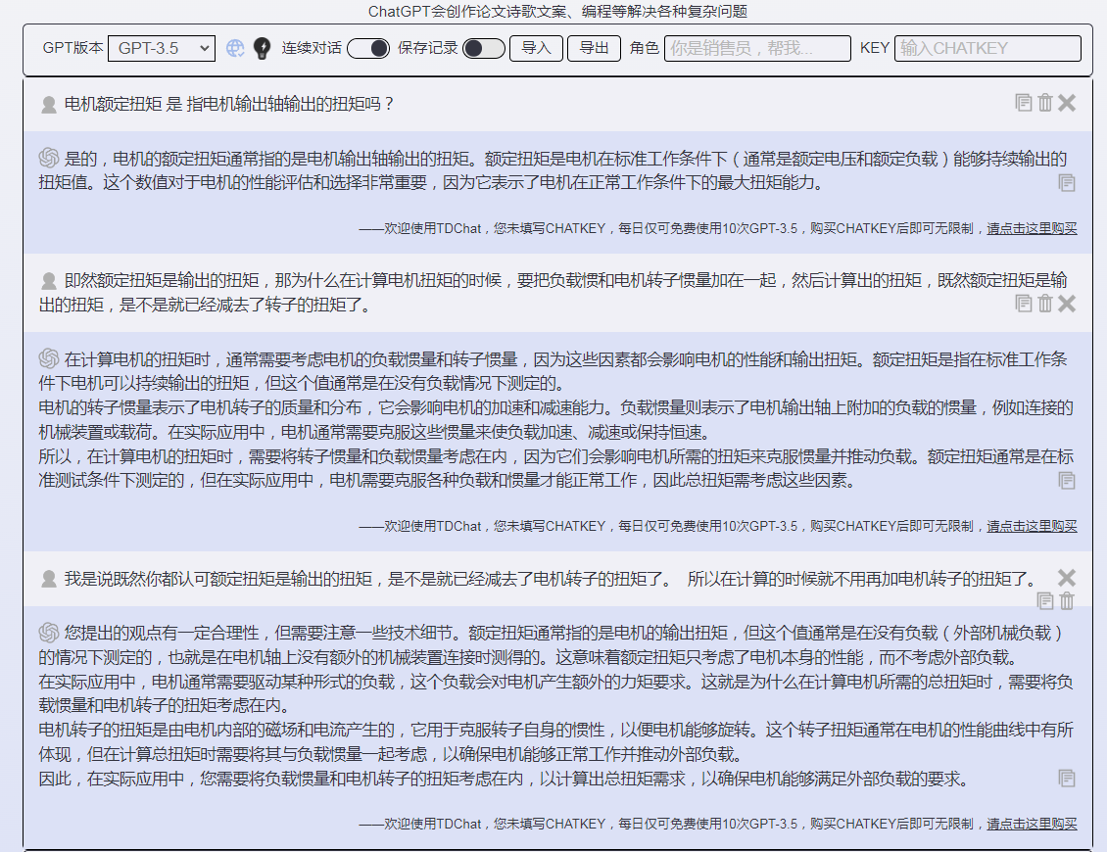Remove the first question using X icon
The height and width of the screenshot is (852, 1107).
tap(1067, 103)
